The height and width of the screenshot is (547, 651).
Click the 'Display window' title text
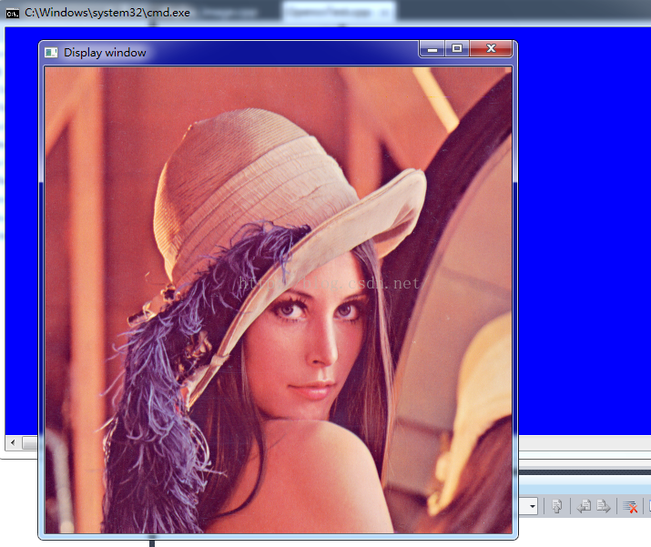pyautogui.click(x=105, y=53)
